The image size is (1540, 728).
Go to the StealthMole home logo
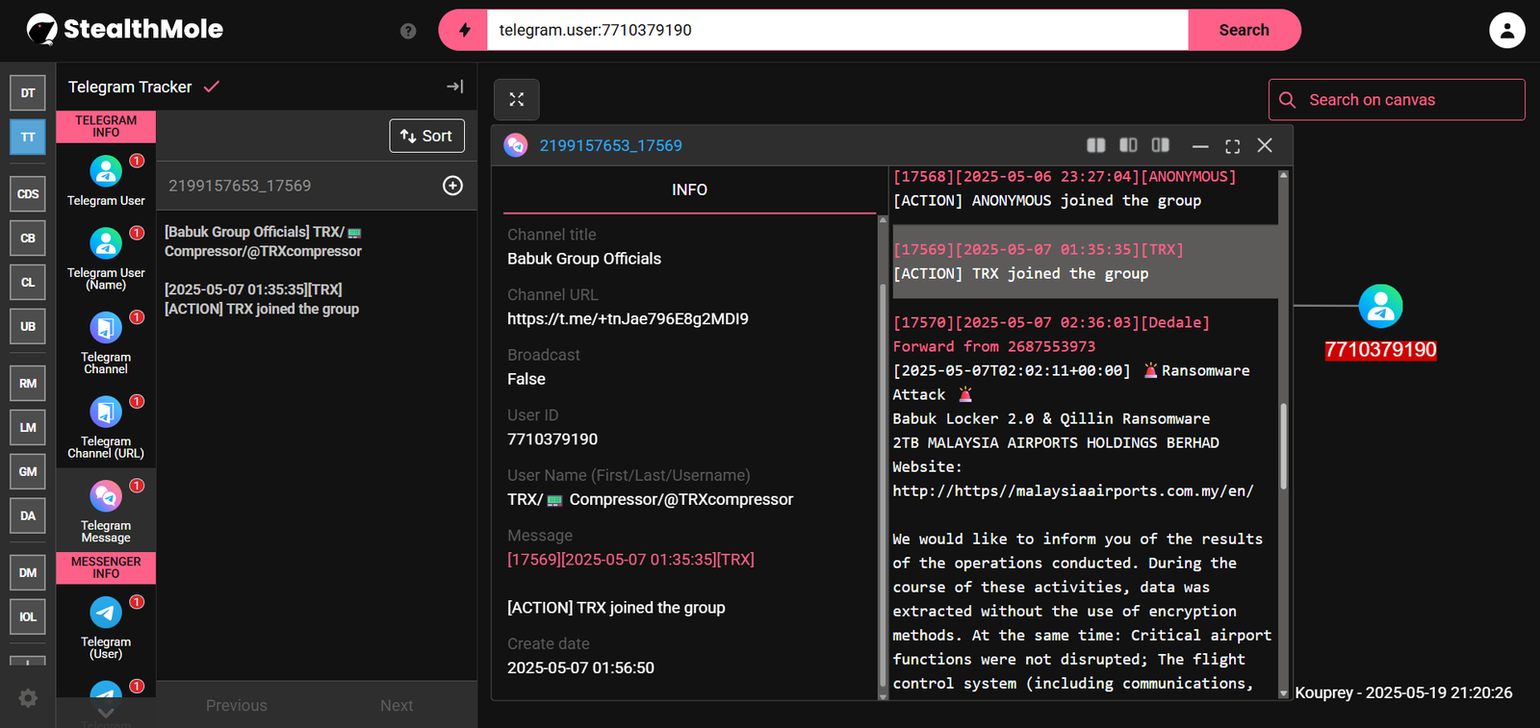pos(125,30)
